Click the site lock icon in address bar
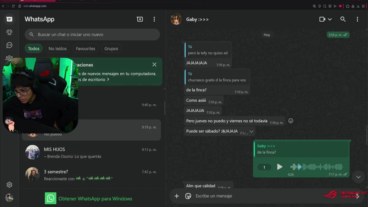The image size is (368, 207). point(20,6)
